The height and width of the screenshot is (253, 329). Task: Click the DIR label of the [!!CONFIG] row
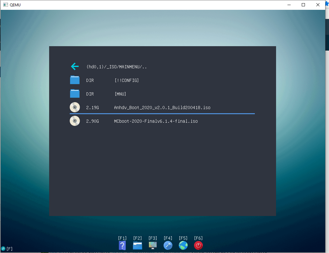(x=90, y=80)
